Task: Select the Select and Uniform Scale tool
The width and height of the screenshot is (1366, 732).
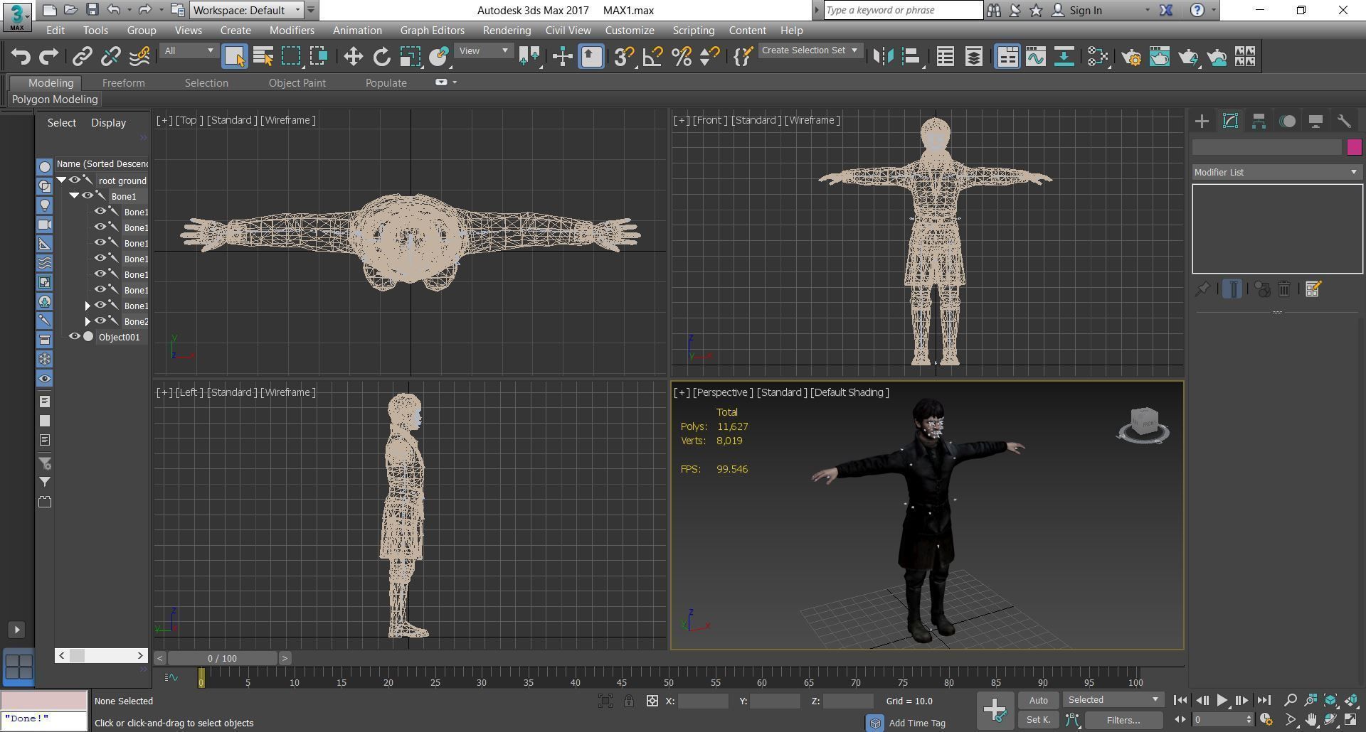Action: [411, 57]
